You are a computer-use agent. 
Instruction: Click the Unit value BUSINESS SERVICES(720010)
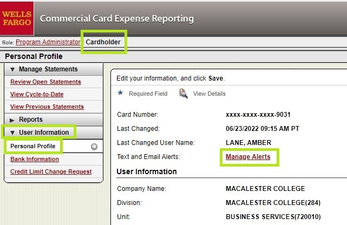tap(273, 216)
